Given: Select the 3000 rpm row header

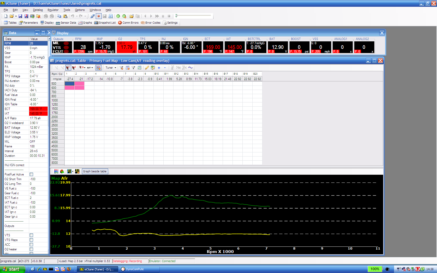Looking at the screenshot, I should 57,129.
